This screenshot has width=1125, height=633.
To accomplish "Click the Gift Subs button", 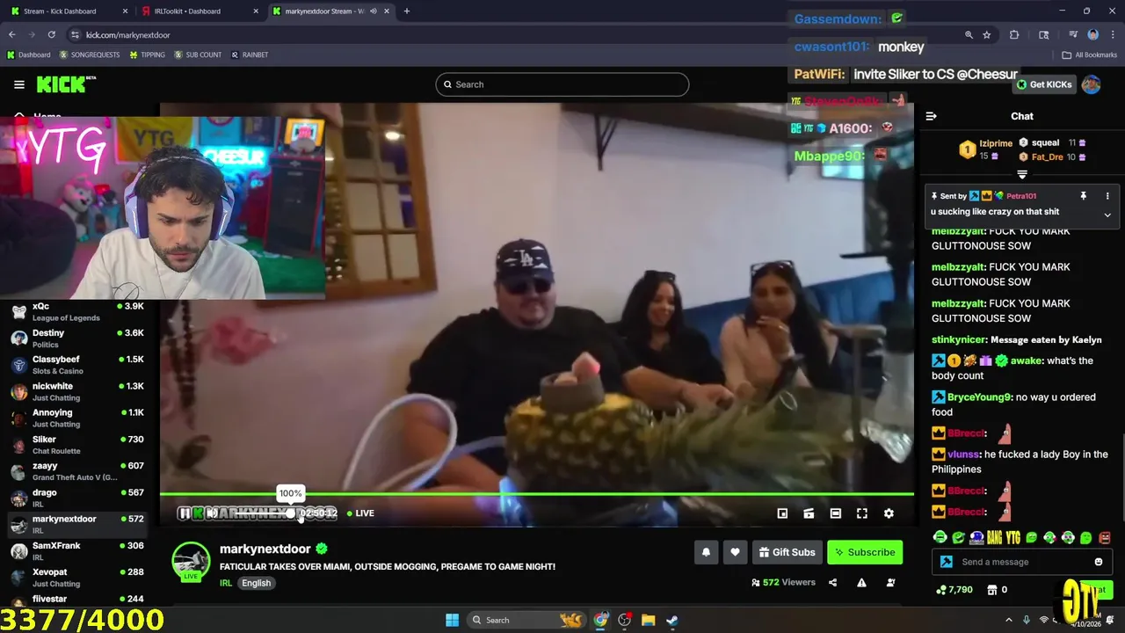I will coord(787,552).
